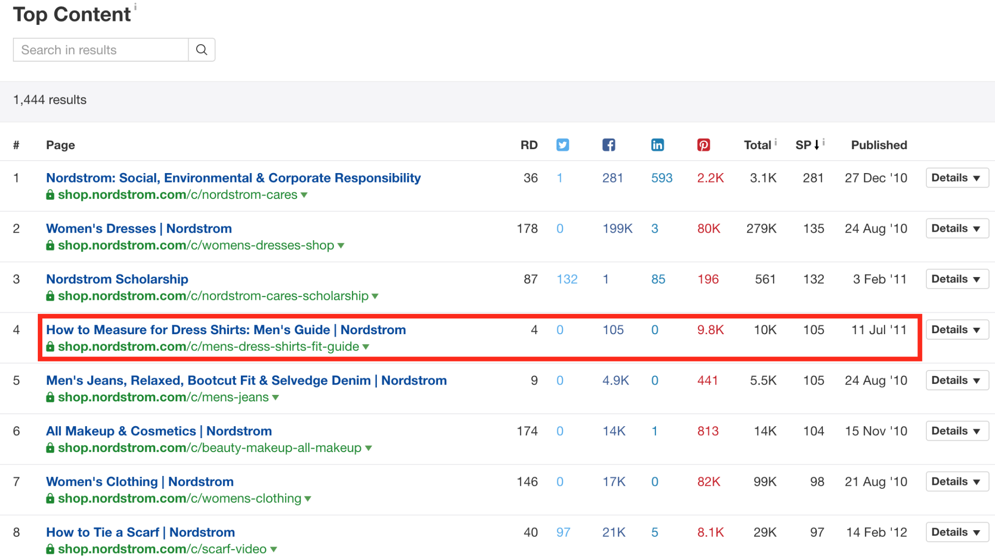The width and height of the screenshot is (995, 560).
Task: Click Facebook count 199K in Women's Dresses row
Action: 617,228
